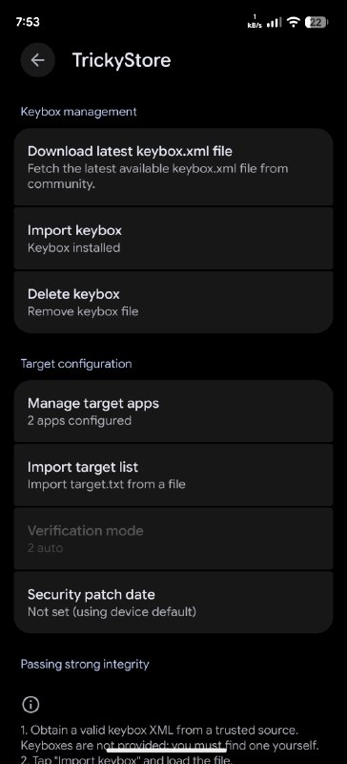
Task: Tap the clock showing 7:53
Action: point(28,22)
